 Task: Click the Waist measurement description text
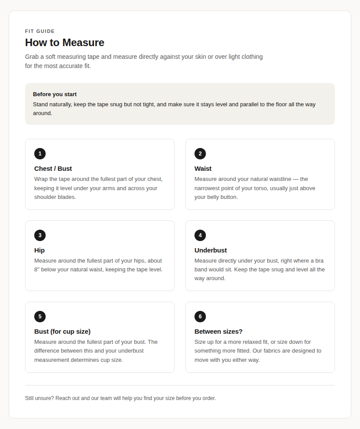click(x=255, y=188)
